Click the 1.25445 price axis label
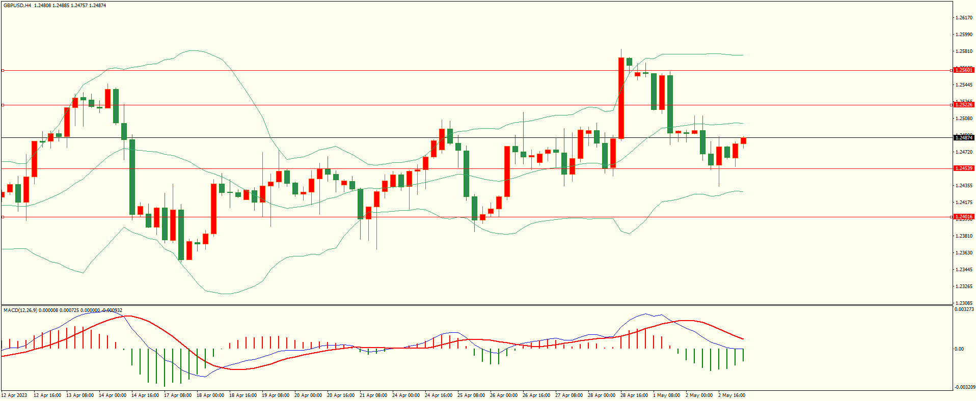Viewport: 976px width, 401px height. click(x=964, y=85)
